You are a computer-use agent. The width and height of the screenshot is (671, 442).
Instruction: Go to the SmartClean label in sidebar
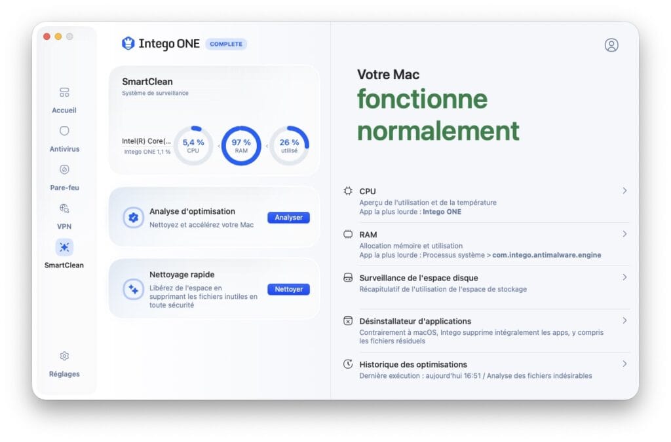(64, 265)
